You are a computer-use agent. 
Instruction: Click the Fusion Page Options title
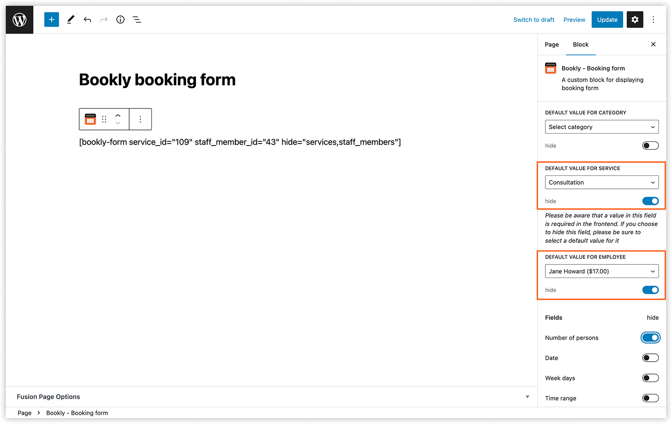point(48,397)
